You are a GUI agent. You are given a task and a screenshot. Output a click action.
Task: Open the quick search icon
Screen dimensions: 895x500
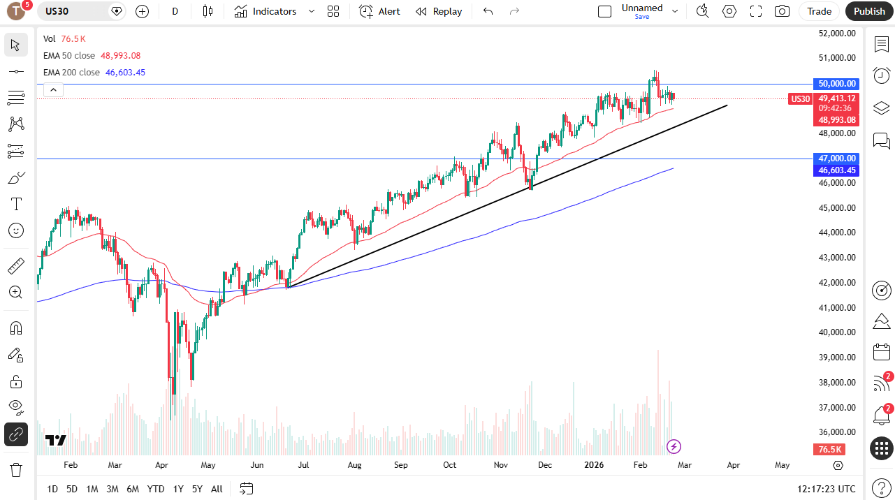[703, 11]
